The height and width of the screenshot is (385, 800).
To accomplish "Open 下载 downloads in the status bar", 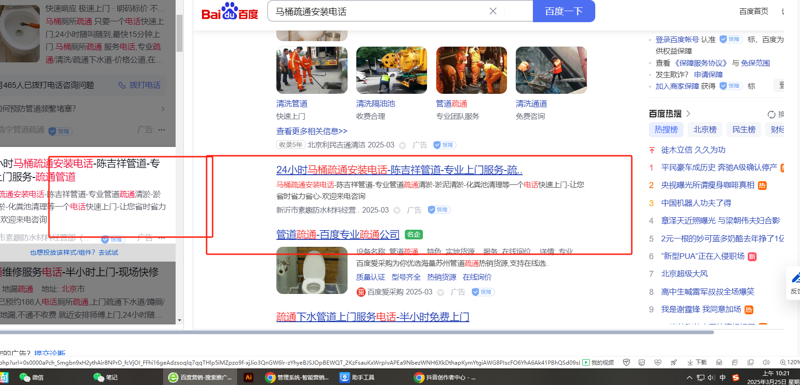I will click(697, 362).
